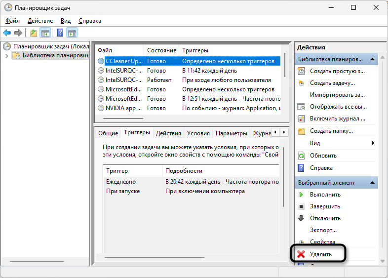Switch to the Условия tab
This screenshot has height=278, width=388.
[x=198, y=133]
